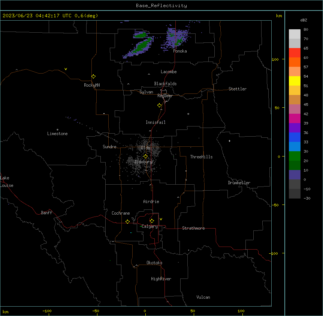
Task: Click the dBZ legend heading
Action: click(x=304, y=20)
